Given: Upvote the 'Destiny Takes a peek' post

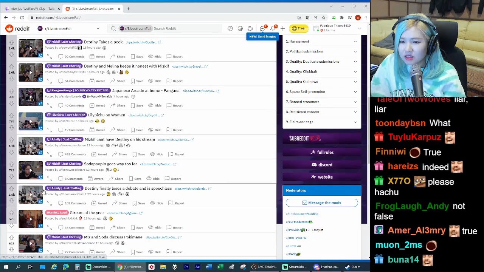Looking at the screenshot, I should coord(11,42).
